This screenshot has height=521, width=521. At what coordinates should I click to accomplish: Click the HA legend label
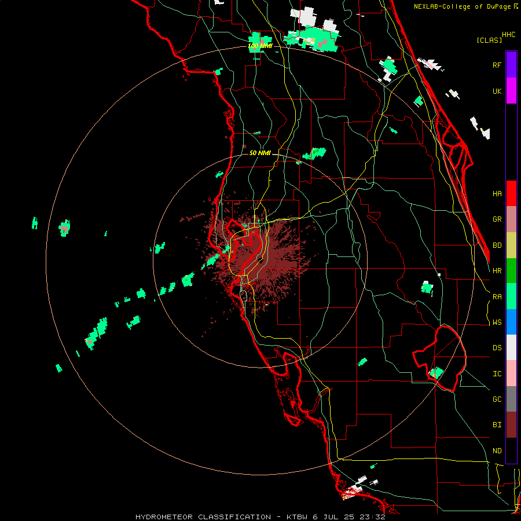click(x=497, y=193)
